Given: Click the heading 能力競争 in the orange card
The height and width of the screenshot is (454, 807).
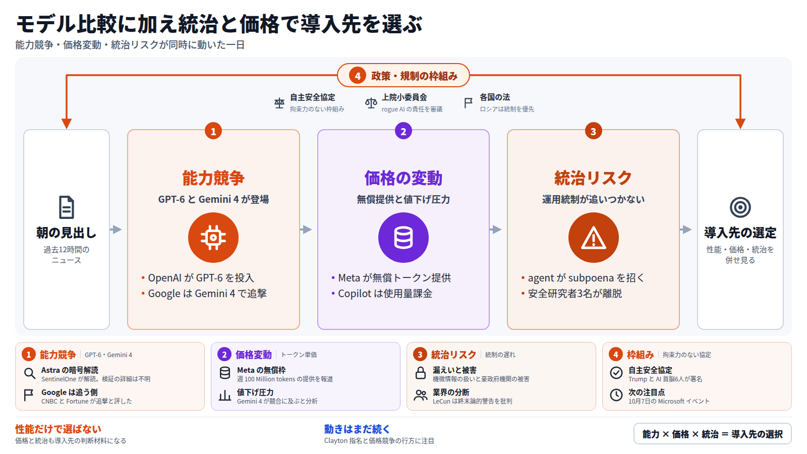Looking at the screenshot, I should tap(213, 178).
